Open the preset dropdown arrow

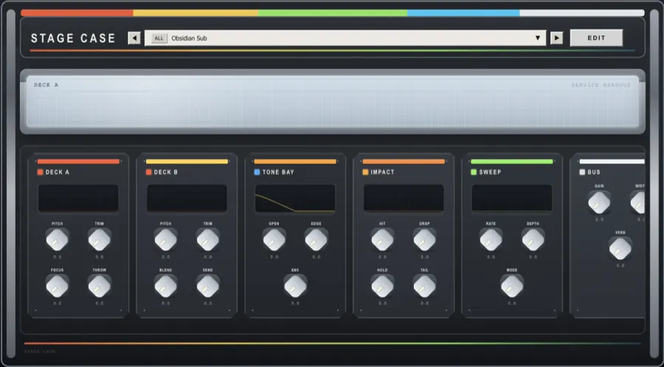point(538,38)
